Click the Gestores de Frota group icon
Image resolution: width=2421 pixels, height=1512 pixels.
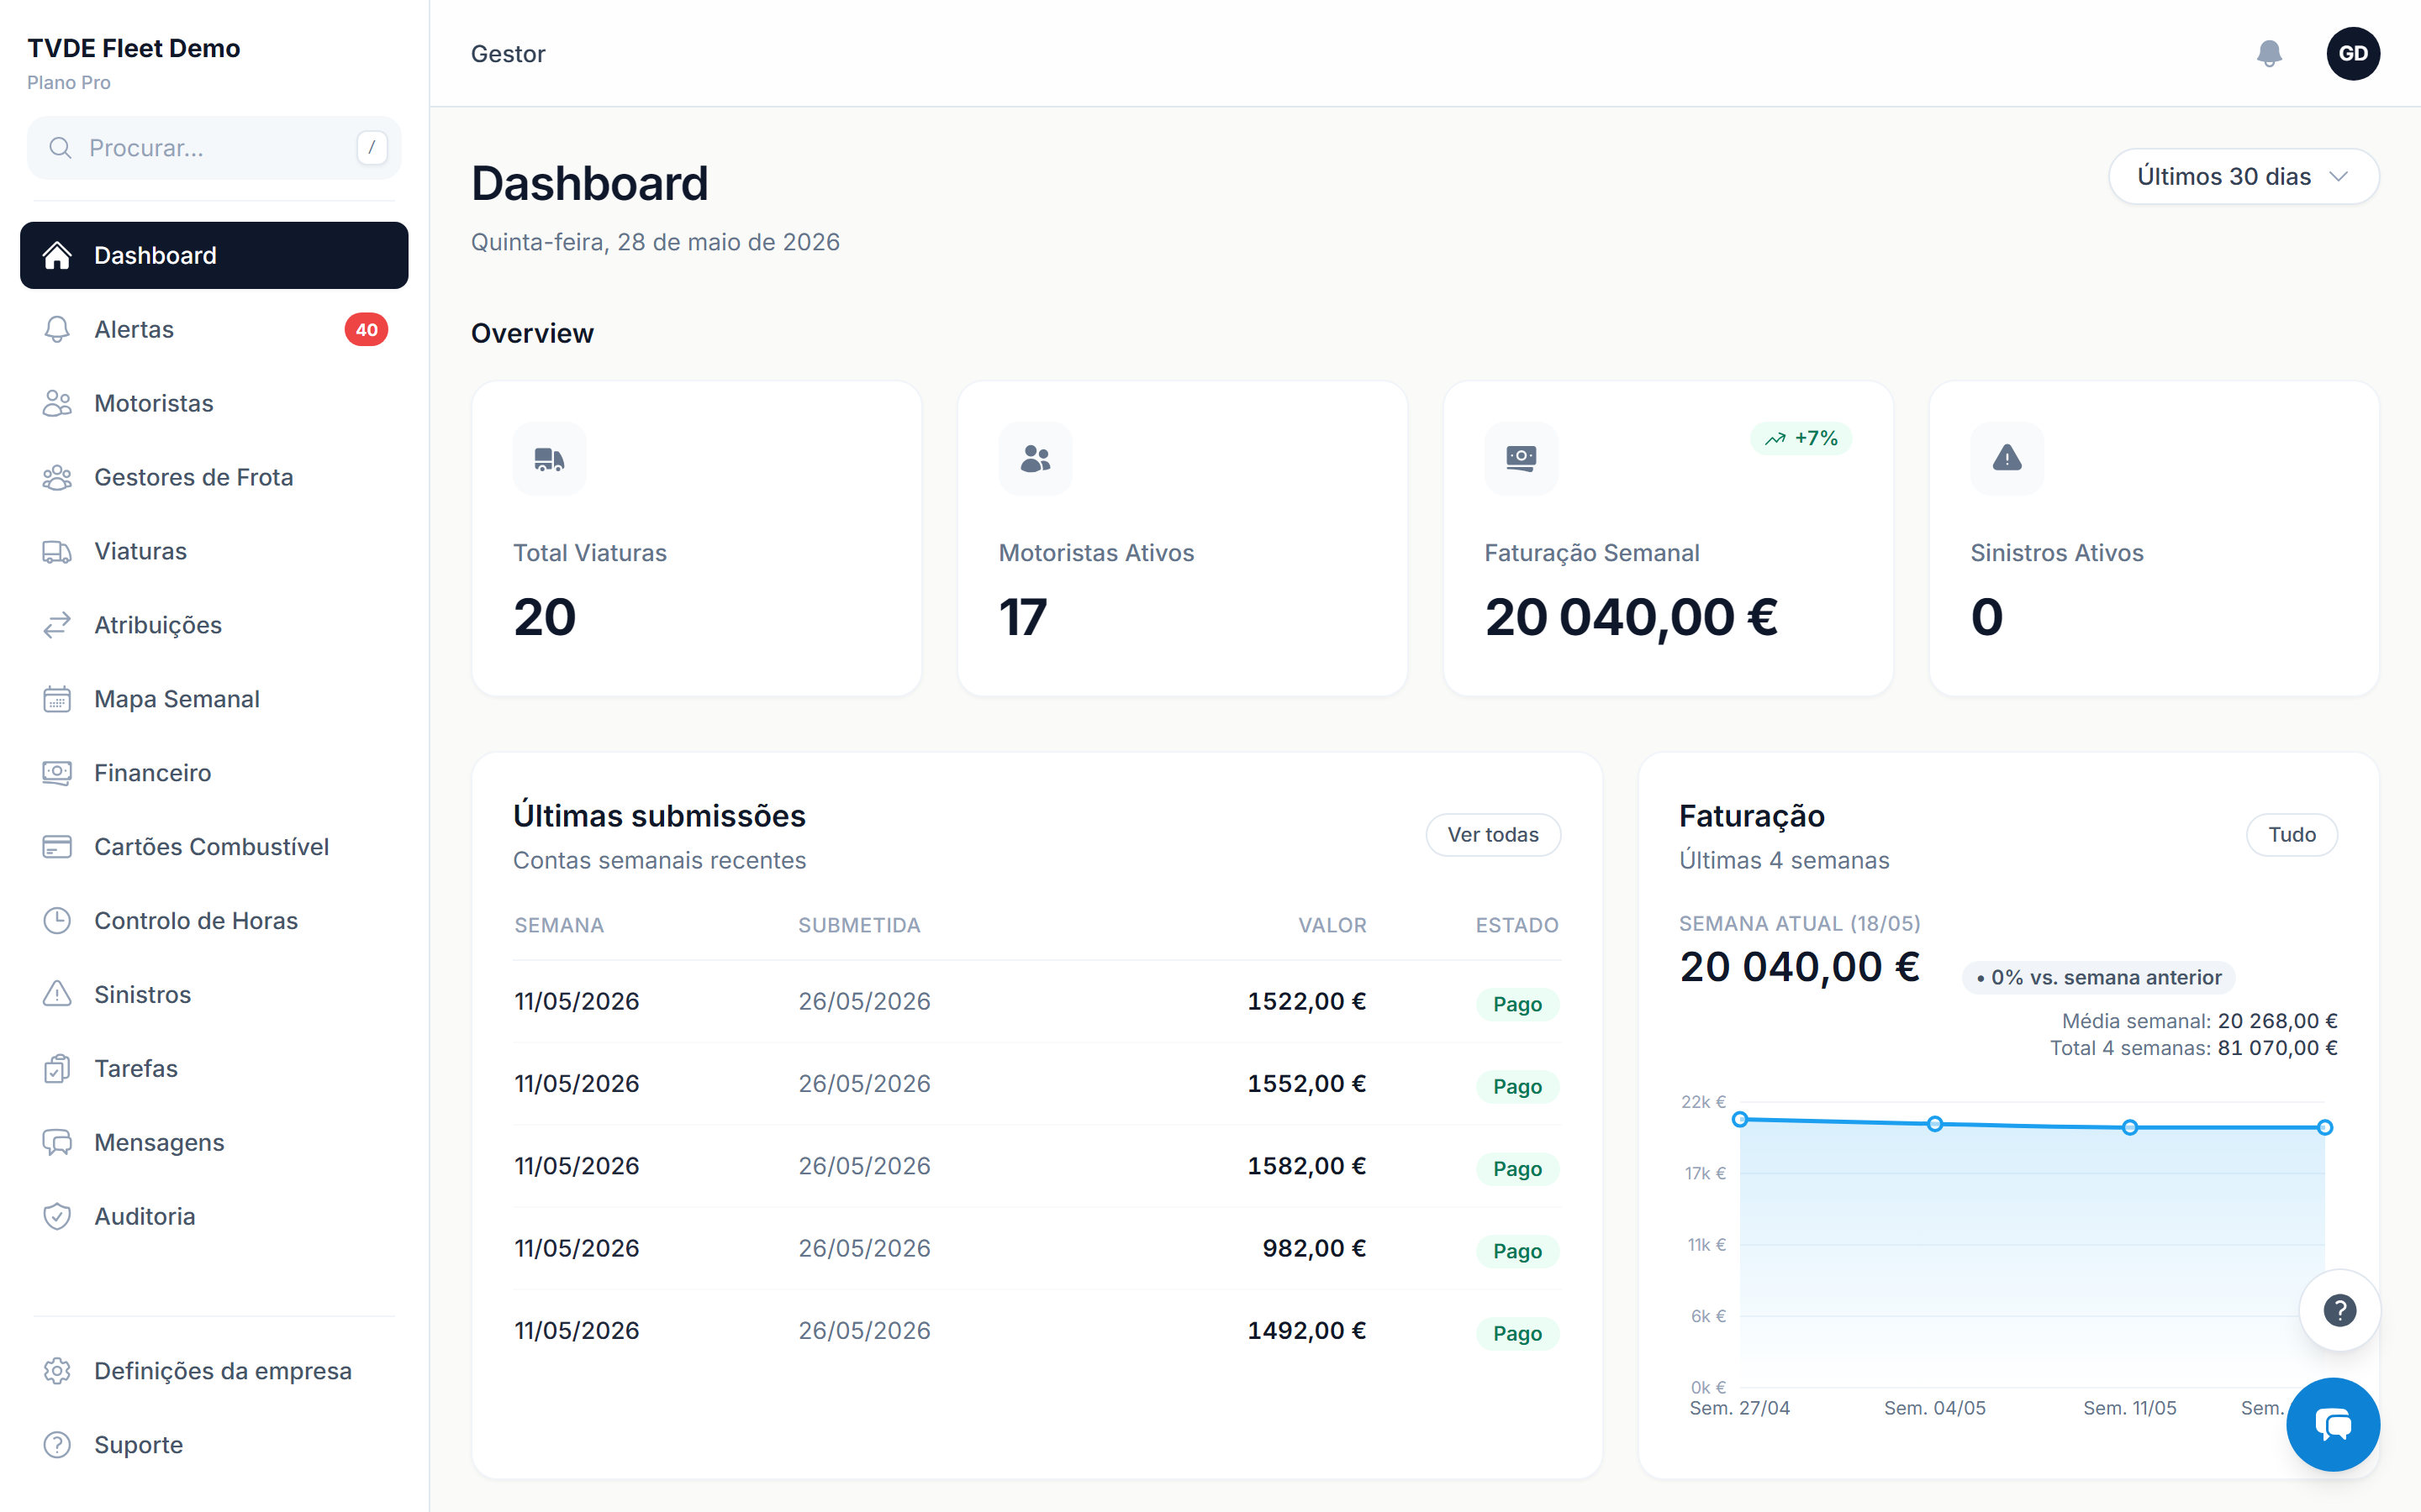pyautogui.click(x=57, y=478)
